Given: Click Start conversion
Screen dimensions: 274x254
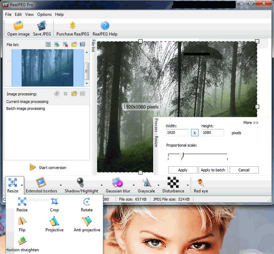Looking at the screenshot, I should [48, 167].
